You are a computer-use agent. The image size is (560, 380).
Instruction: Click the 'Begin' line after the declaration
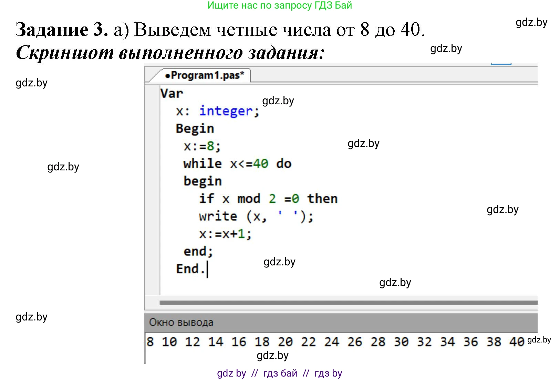(x=195, y=129)
